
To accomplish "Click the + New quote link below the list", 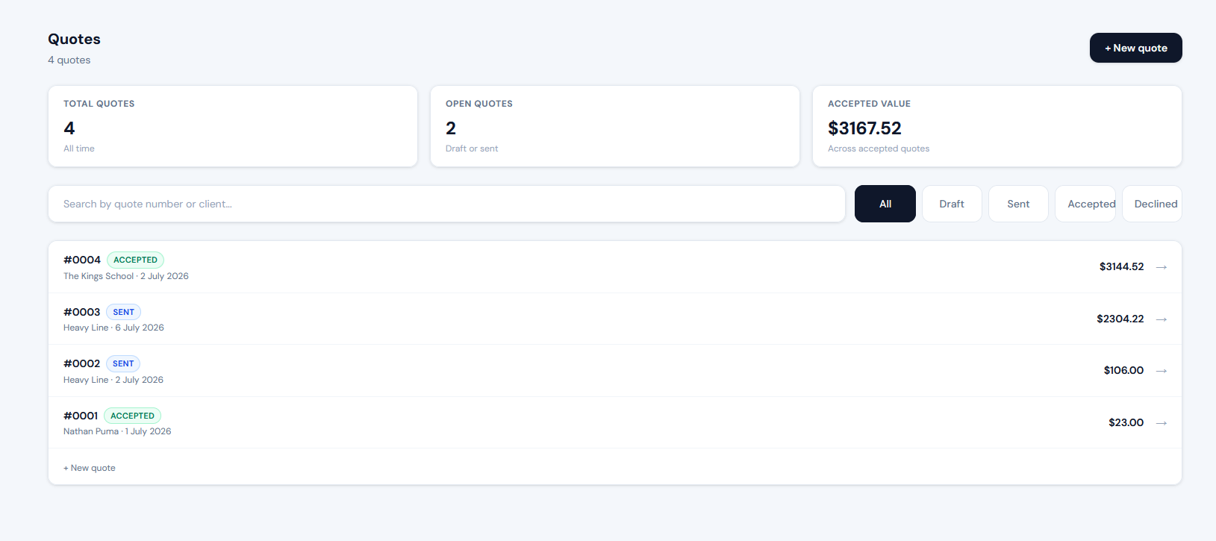I will pos(90,468).
